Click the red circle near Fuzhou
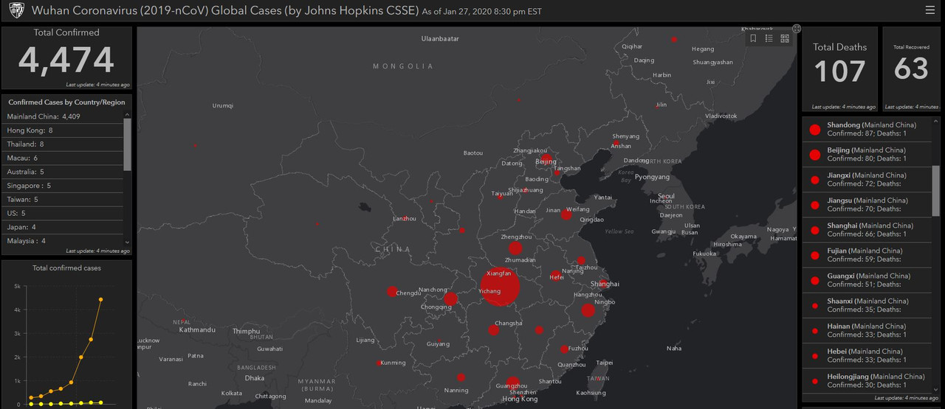 click(x=564, y=349)
